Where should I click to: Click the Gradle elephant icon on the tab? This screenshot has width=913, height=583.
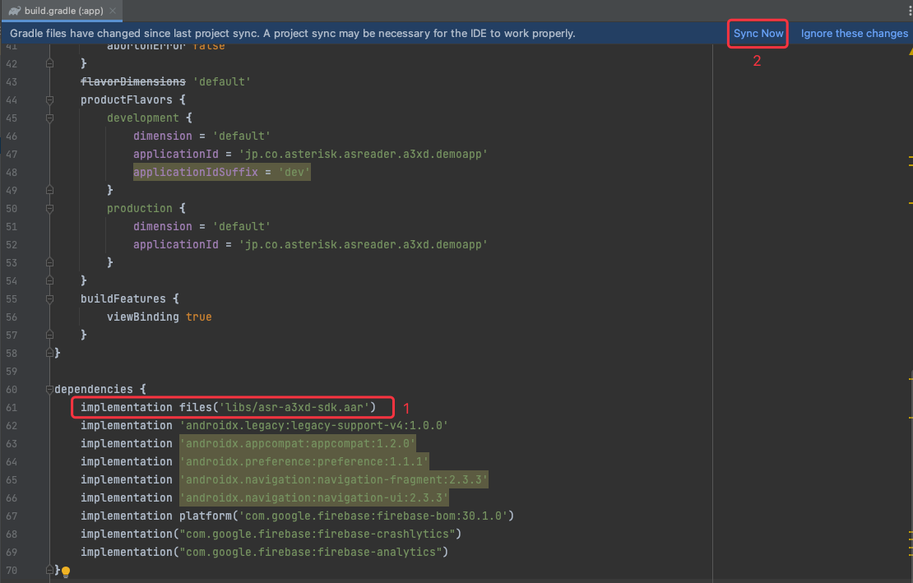[15, 11]
